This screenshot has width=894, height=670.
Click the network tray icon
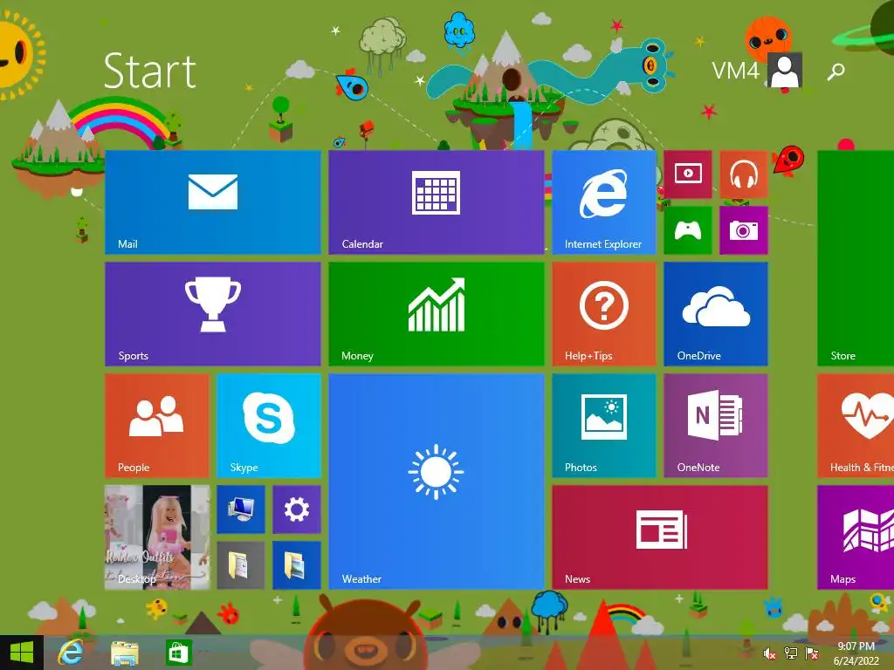(791, 653)
